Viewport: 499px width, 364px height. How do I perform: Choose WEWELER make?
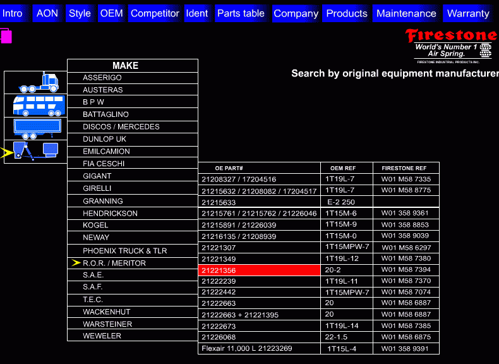point(133,336)
